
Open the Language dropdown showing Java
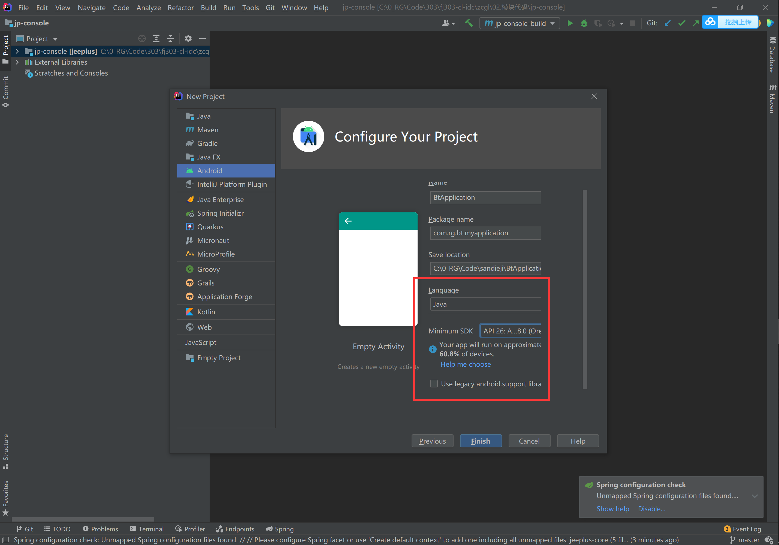pyautogui.click(x=485, y=305)
